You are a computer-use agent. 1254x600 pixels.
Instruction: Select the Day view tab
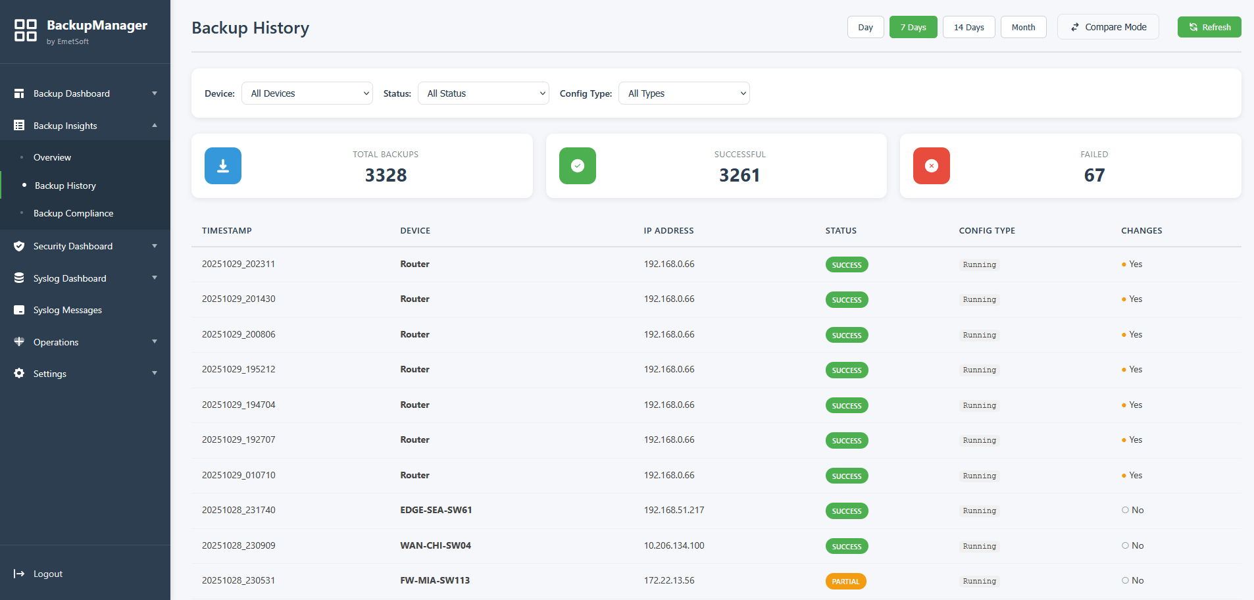[x=865, y=27]
